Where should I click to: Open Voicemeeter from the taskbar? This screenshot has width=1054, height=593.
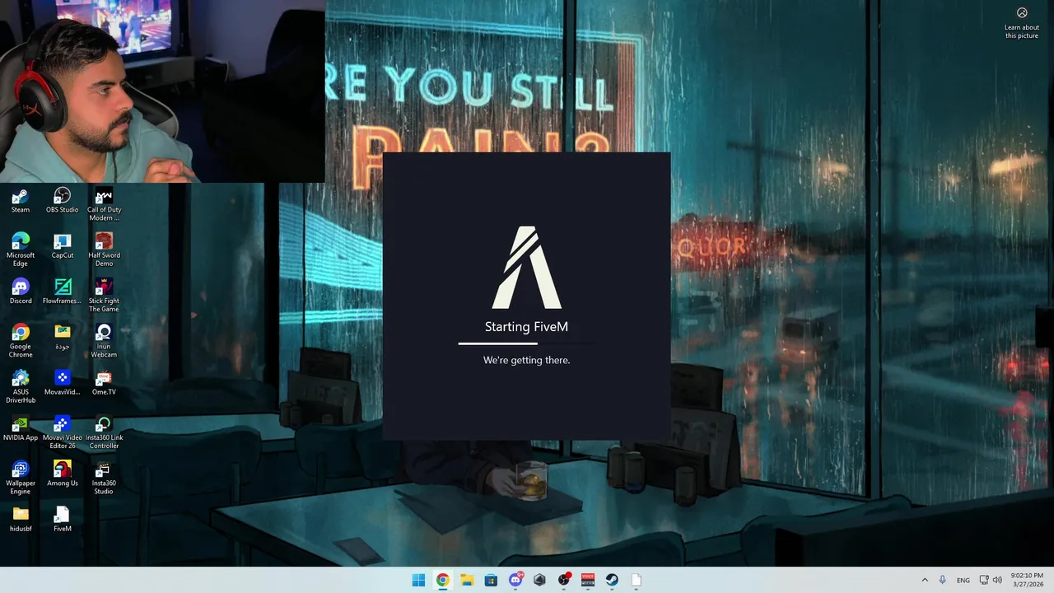pos(588,580)
